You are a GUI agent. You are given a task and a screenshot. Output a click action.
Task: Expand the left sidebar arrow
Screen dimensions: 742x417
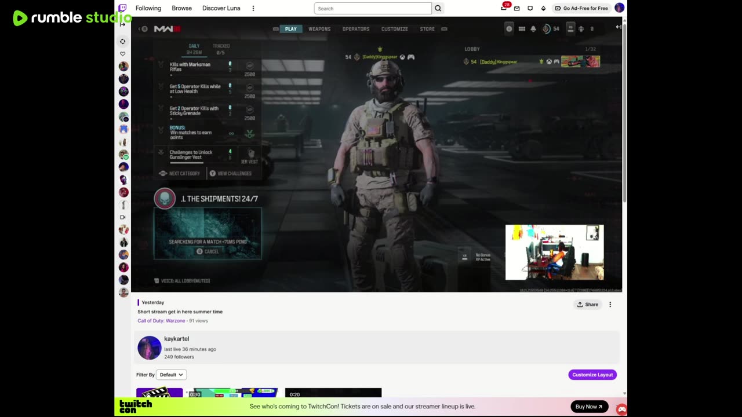[x=122, y=24]
